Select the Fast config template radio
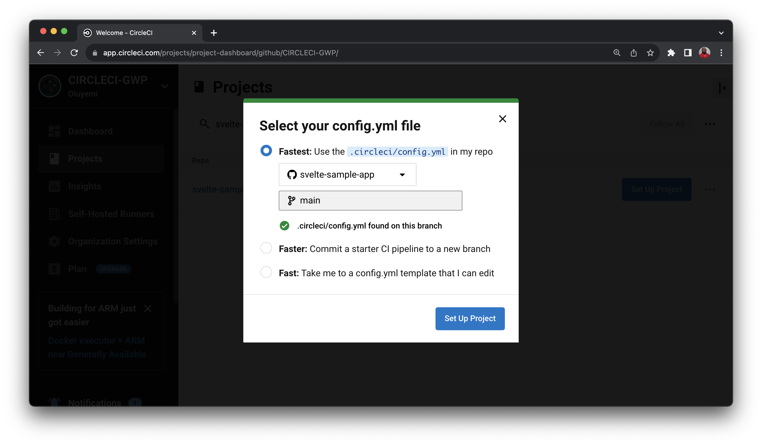The image size is (762, 445). coord(266,272)
